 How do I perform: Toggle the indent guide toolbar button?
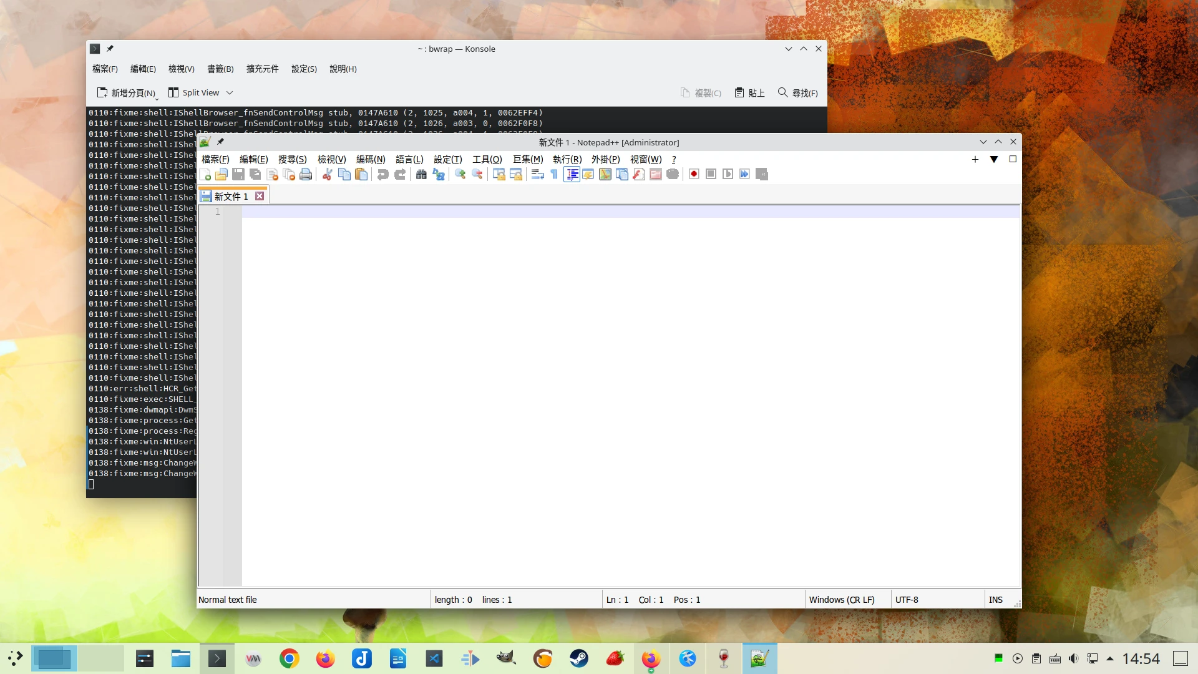(x=572, y=174)
